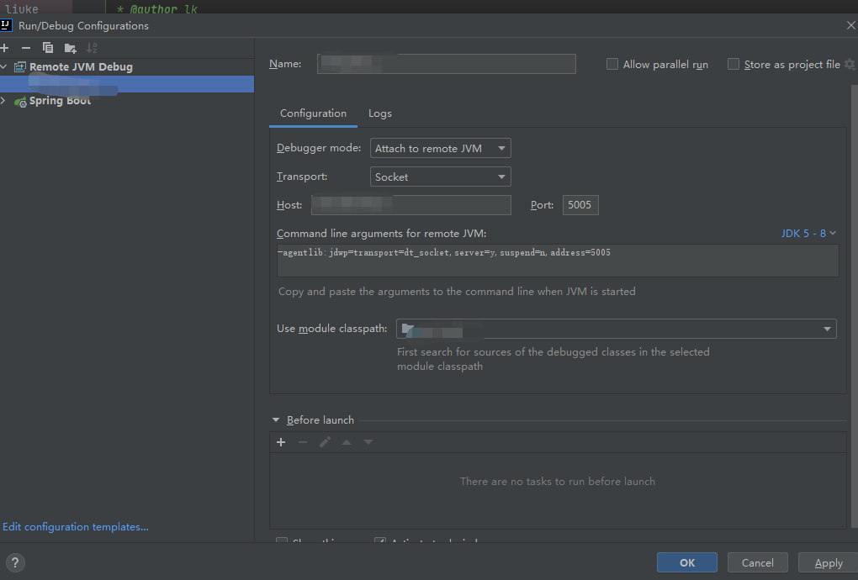Click the 'Copy and paste the arguments' hint text
This screenshot has height=580, width=858.
point(457,292)
